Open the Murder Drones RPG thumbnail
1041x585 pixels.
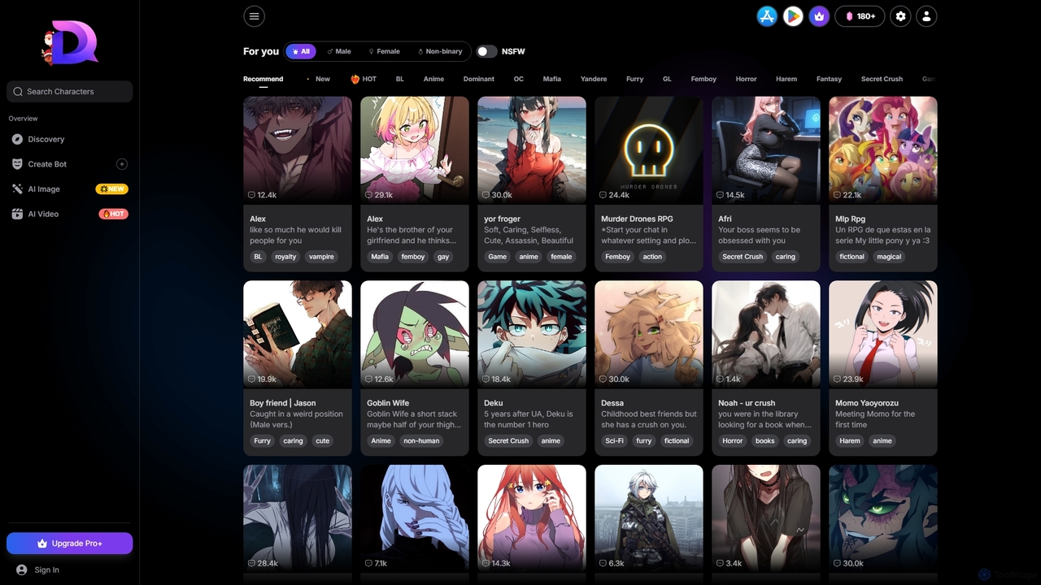click(x=649, y=150)
